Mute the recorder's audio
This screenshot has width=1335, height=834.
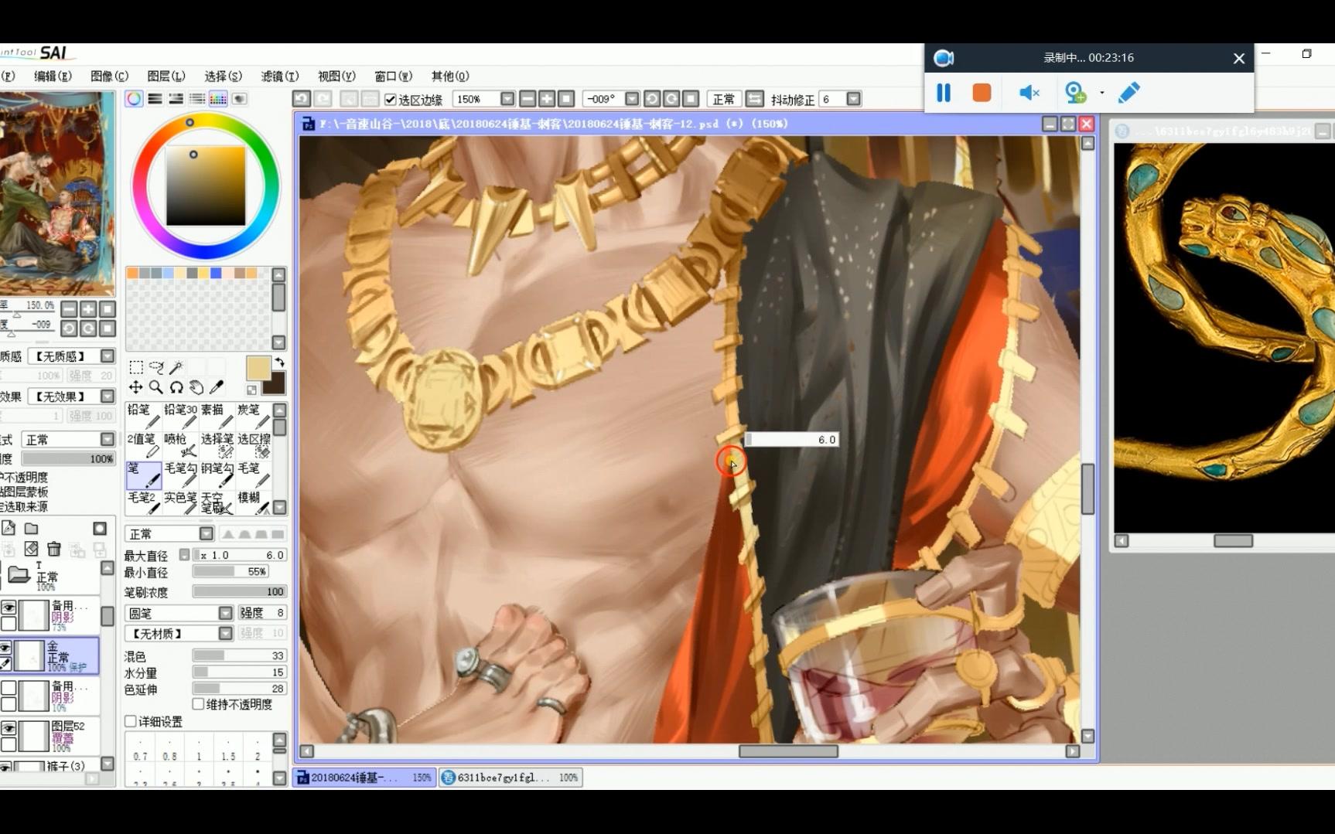pyautogui.click(x=1029, y=93)
